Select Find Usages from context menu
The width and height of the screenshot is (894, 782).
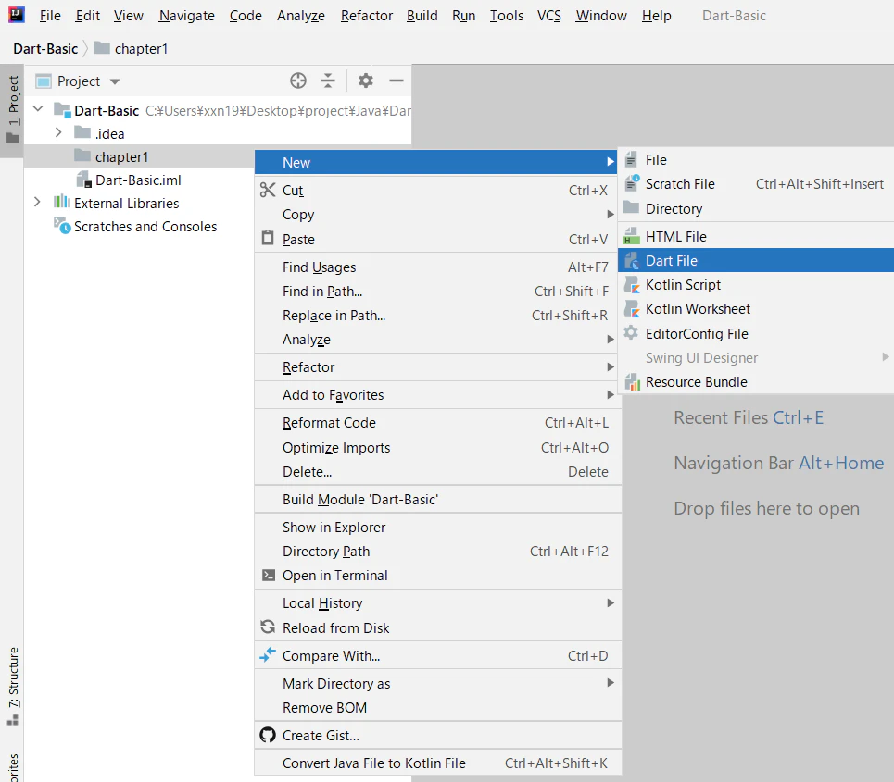438,267
